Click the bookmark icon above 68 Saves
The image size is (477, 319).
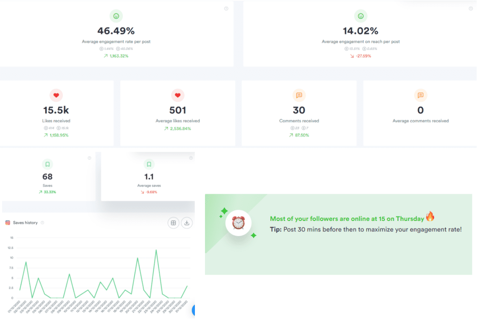coord(47,164)
